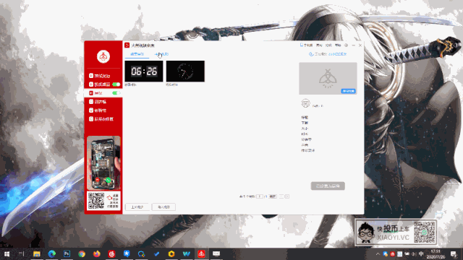Open the blue checkmark app on the taskbar
This screenshot has height=260, width=463.
tap(156, 253)
